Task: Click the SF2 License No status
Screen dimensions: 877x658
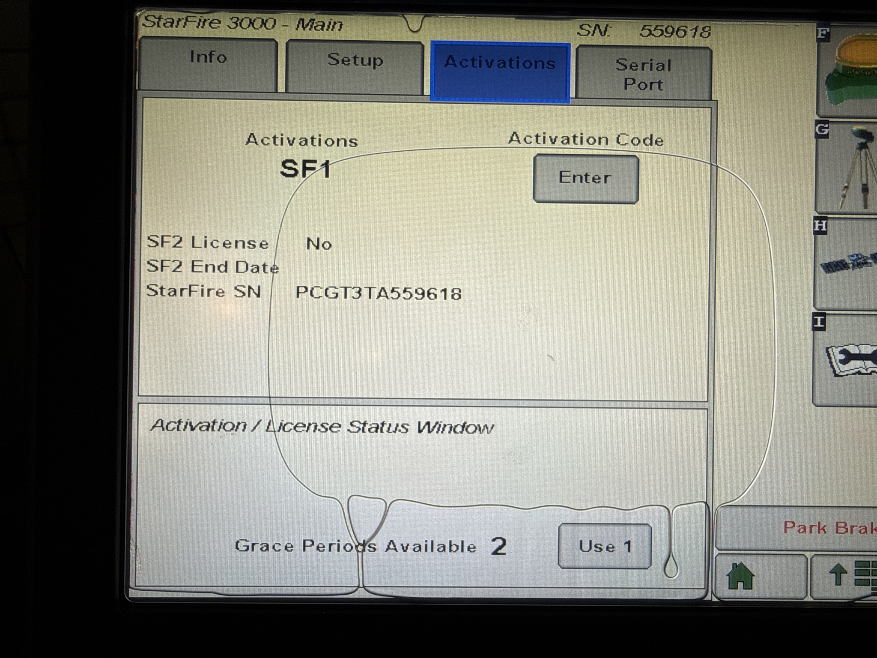Action: [317, 244]
